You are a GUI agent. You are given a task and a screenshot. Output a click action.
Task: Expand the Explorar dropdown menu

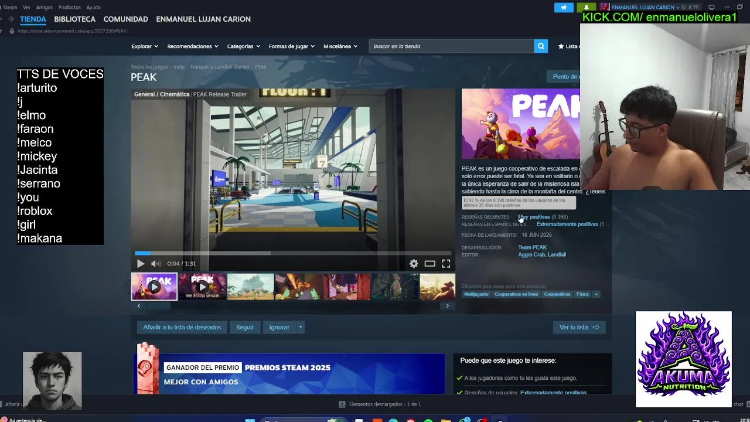click(x=144, y=46)
